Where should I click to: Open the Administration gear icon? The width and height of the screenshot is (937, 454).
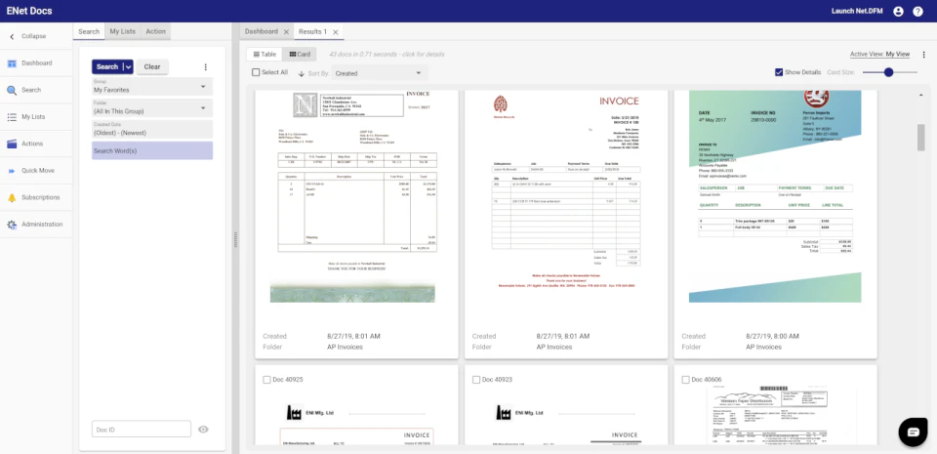coord(12,225)
